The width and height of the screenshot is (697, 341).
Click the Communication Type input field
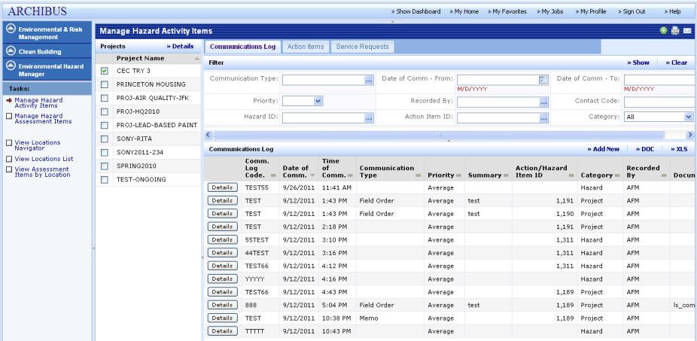[x=324, y=81]
